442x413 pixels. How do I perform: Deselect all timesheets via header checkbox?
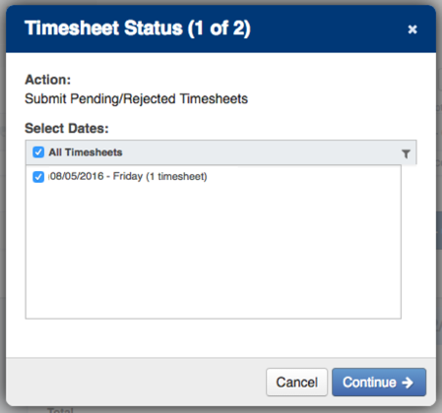(38, 152)
